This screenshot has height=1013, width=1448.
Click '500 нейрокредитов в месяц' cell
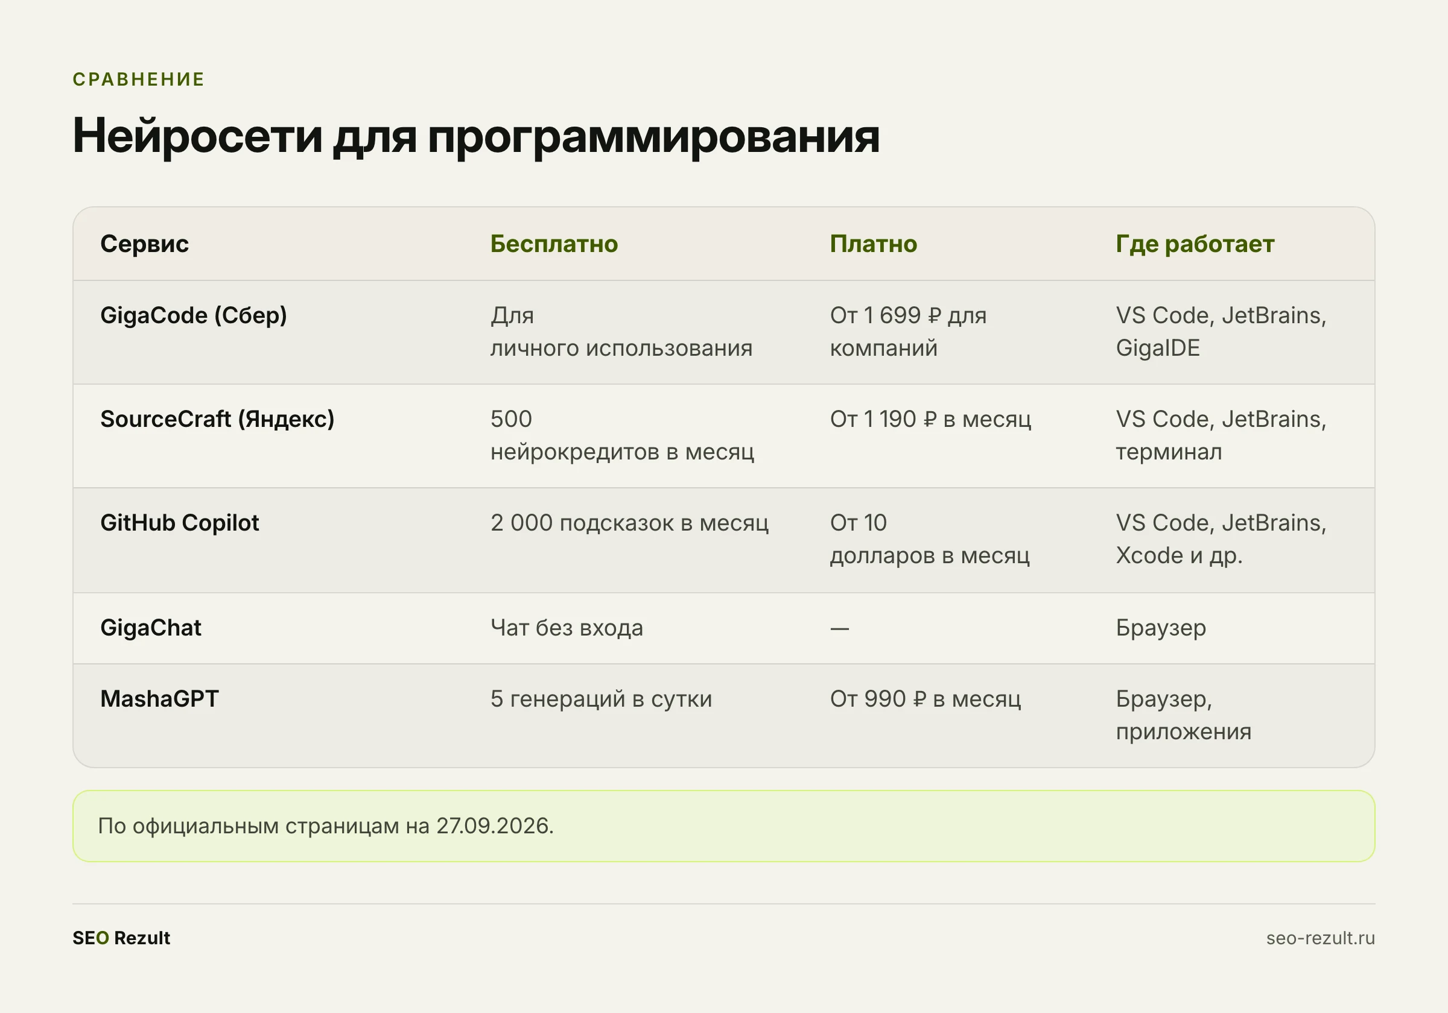tap(622, 435)
